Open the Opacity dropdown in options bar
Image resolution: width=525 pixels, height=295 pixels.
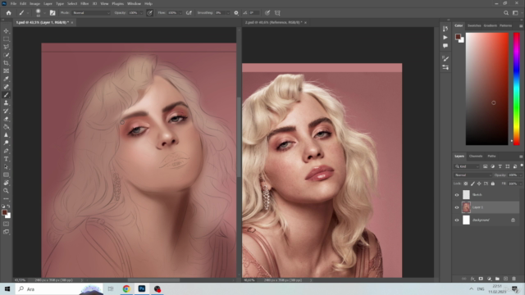(141, 13)
